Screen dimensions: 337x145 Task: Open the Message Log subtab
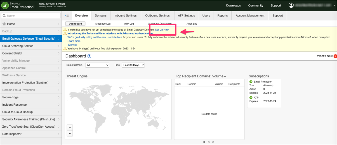103,24
